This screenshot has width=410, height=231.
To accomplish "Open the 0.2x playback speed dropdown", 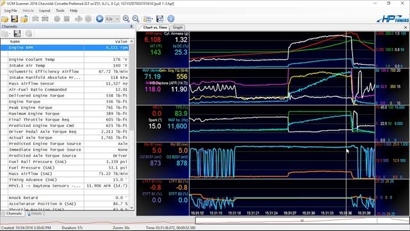I will point(113,19).
